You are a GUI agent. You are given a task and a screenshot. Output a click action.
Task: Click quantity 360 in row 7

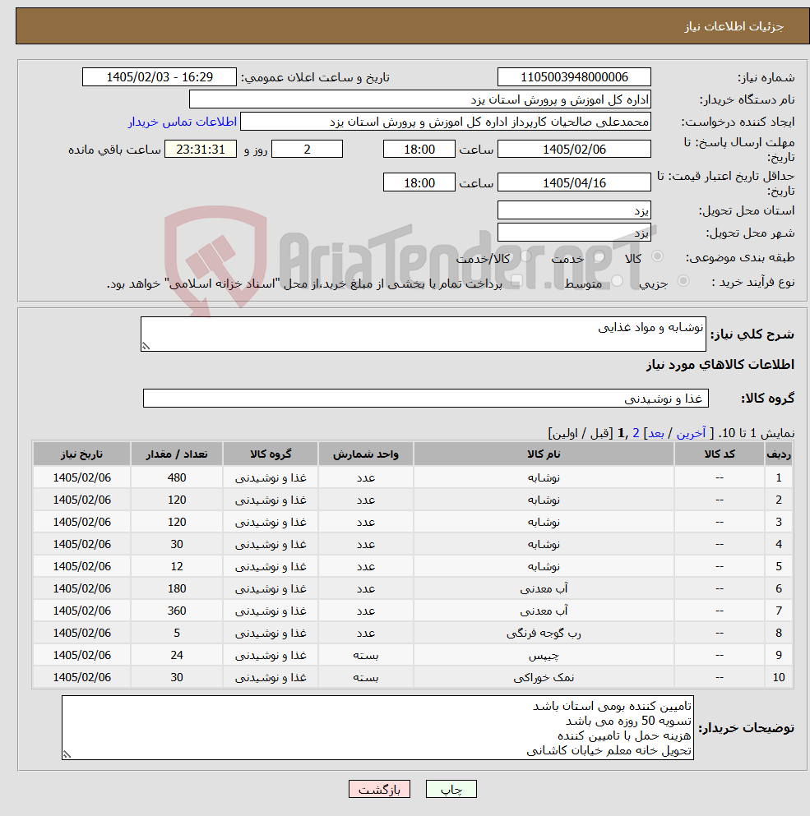[x=177, y=611]
